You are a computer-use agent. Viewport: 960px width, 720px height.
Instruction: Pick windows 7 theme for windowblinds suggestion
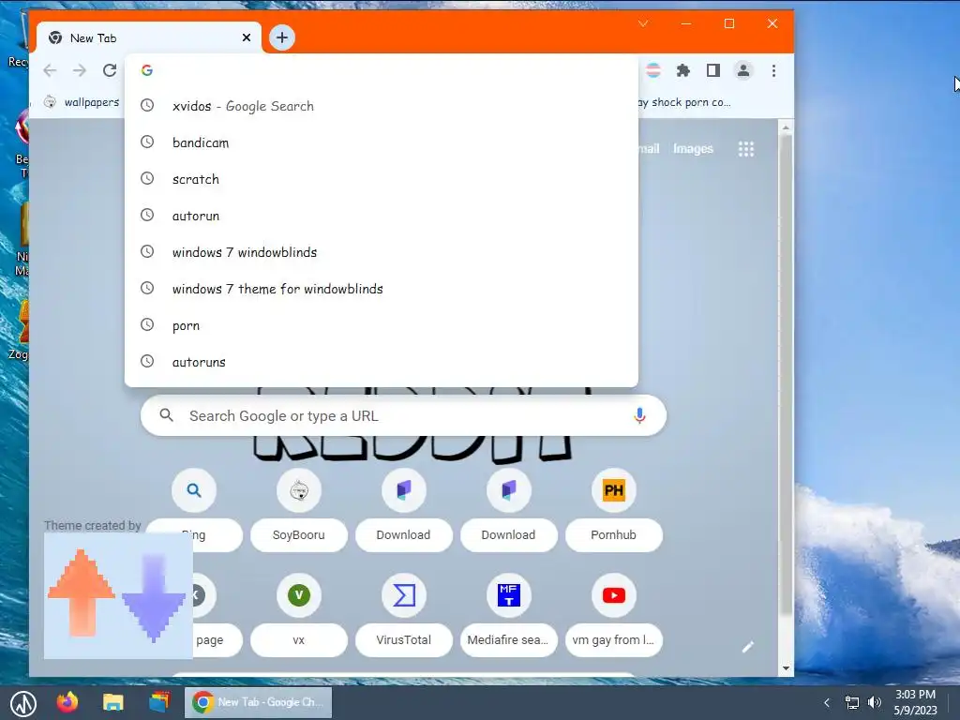(x=381, y=289)
